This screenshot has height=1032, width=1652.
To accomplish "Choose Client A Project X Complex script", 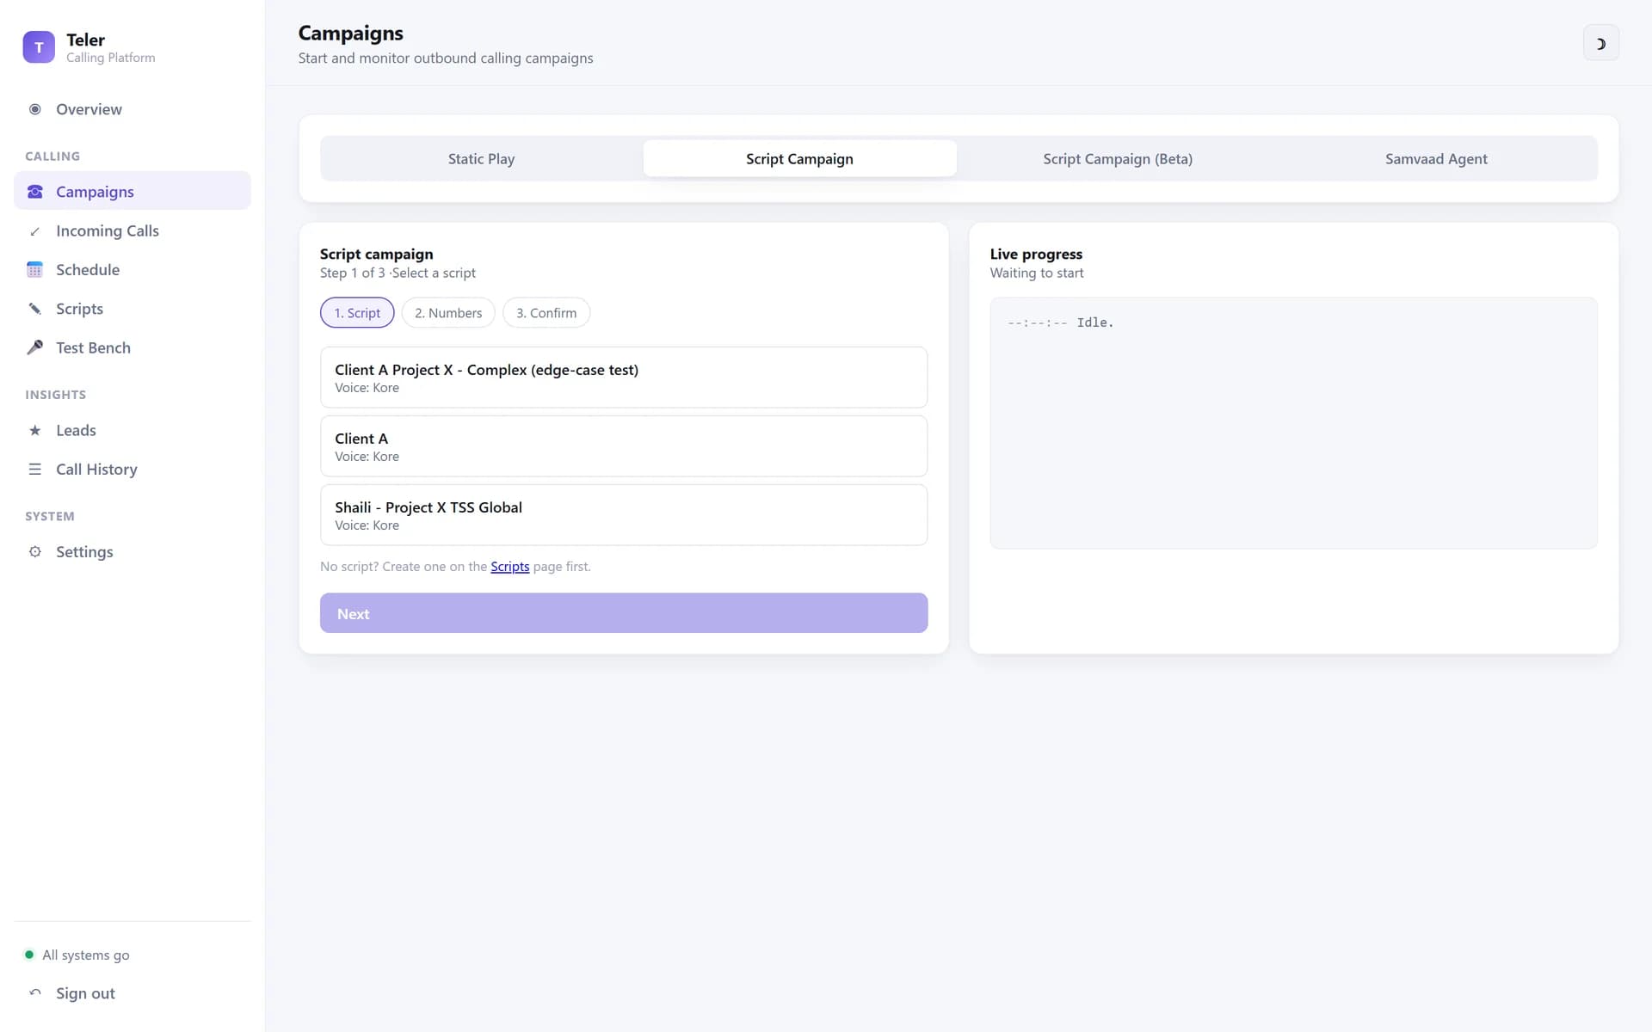I will click(624, 378).
